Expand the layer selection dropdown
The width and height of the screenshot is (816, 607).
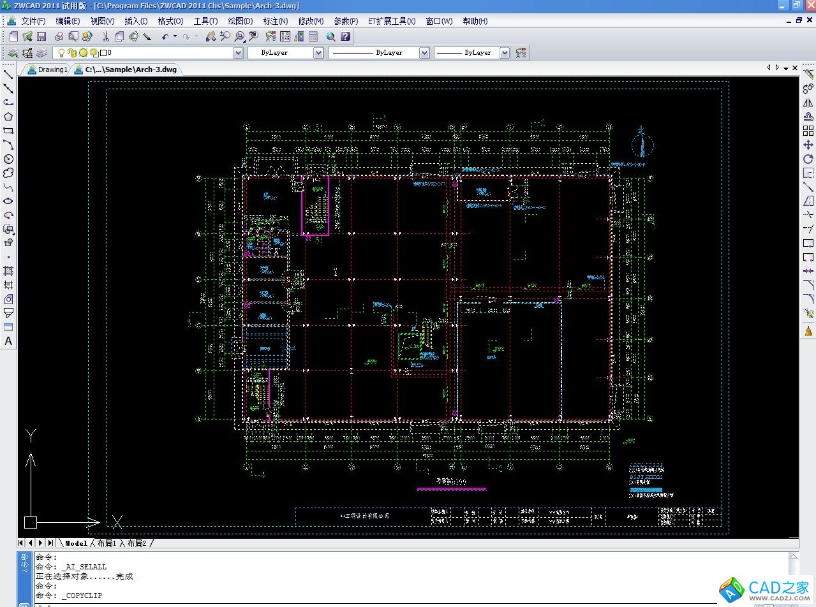coord(238,53)
